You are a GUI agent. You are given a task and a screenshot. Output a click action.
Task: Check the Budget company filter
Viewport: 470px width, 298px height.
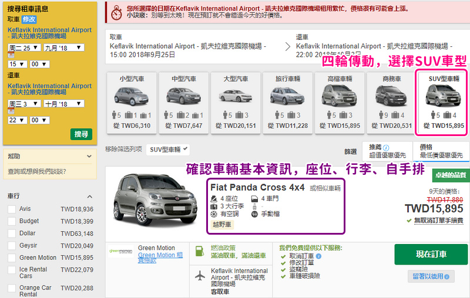click(x=12, y=221)
